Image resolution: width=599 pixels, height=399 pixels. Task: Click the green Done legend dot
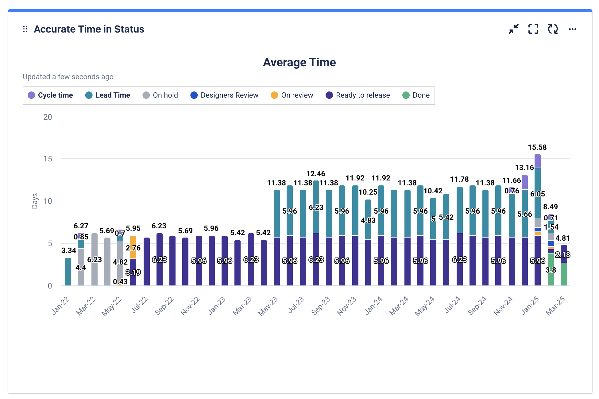point(406,95)
